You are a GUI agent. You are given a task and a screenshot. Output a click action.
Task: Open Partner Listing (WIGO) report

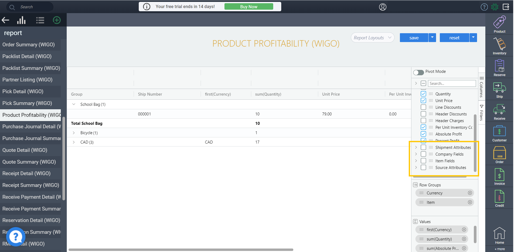click(x=31, y=80)
